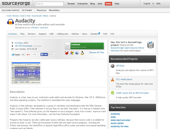The height and width of the screenshot is (129, 170).
Task: Click the Deals button in header
Action: (109, 4)
